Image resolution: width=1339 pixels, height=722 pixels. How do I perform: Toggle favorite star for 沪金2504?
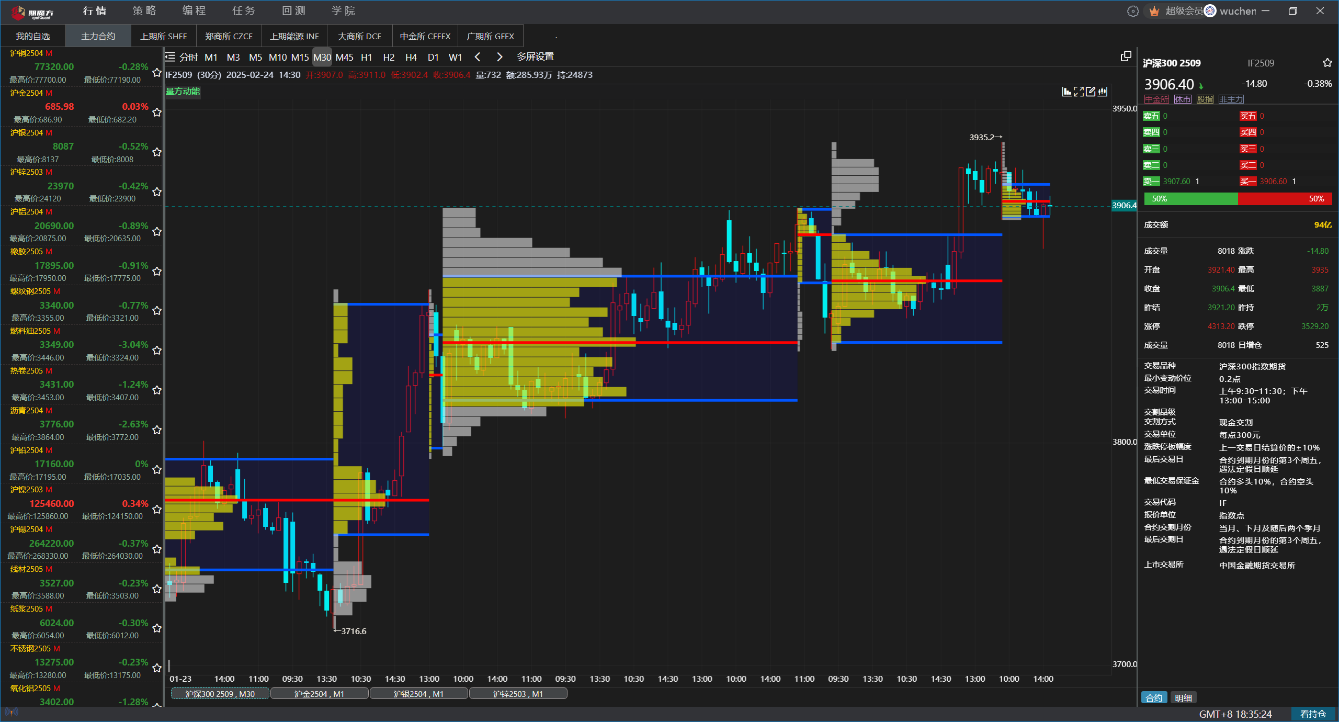pyautogui.click(x=156, y=112)
